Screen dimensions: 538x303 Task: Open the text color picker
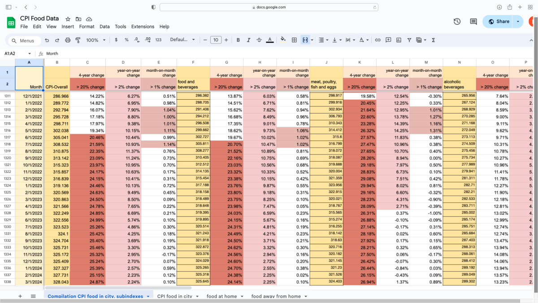click(270, 40)
